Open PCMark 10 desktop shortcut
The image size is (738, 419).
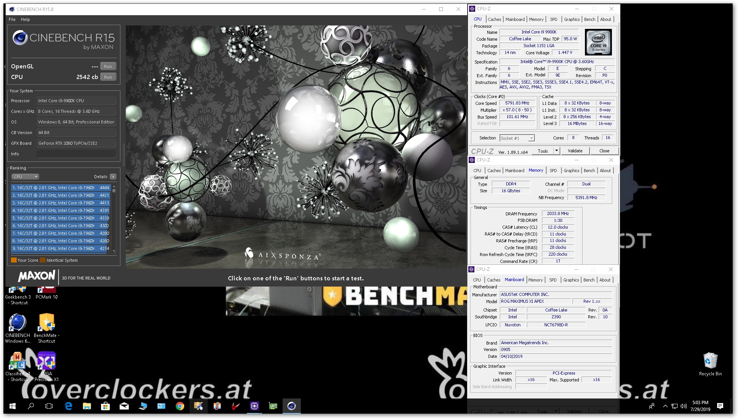point(46,293)
